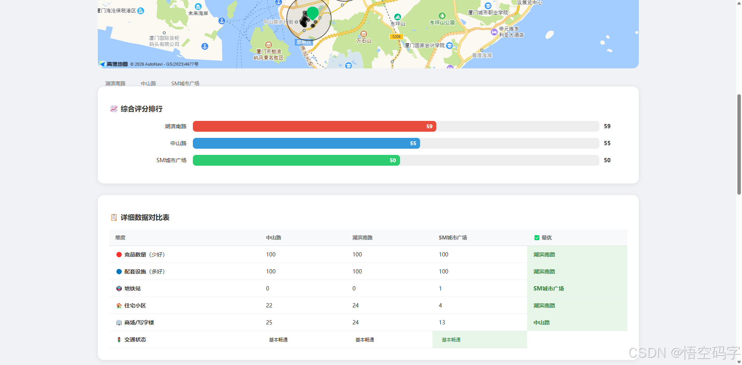
Task: Click the 交通状态 row label
Action: tap(135, 340)
